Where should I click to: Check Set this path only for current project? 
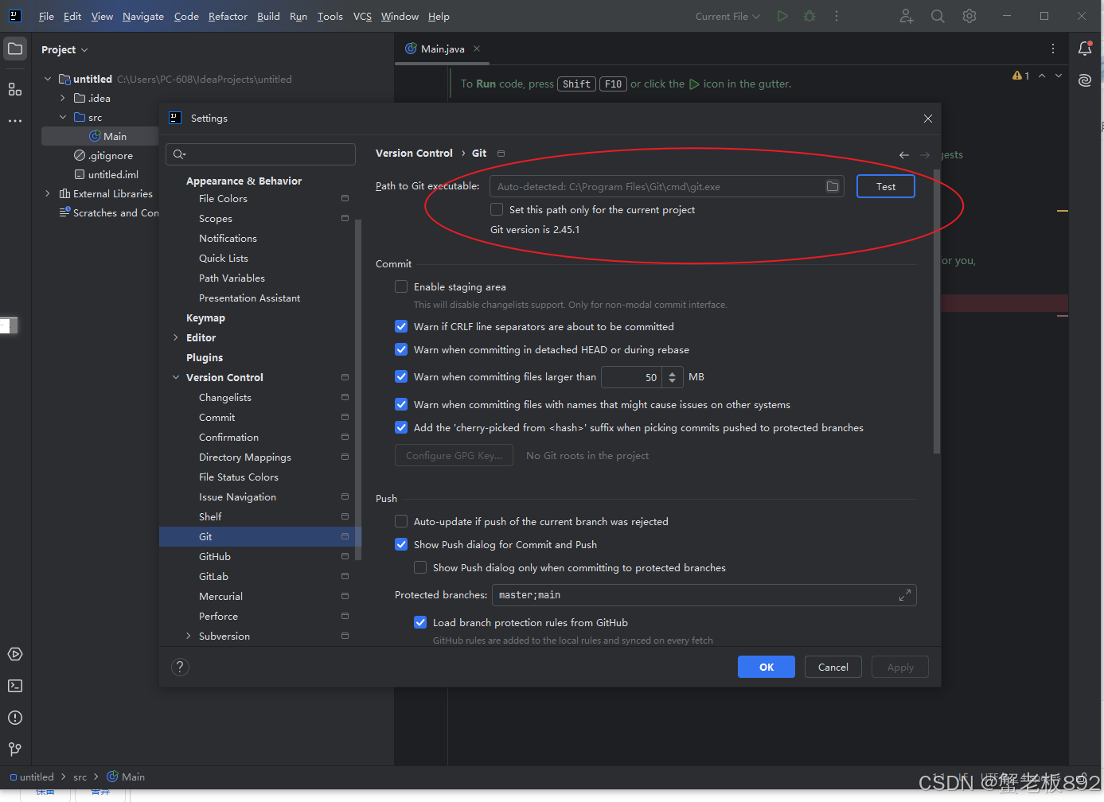pyautogui.click(x=497, y=209)
